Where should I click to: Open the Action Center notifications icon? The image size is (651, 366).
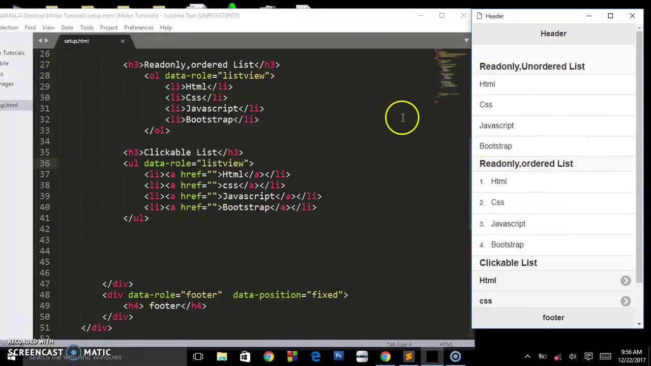point(588,357)
